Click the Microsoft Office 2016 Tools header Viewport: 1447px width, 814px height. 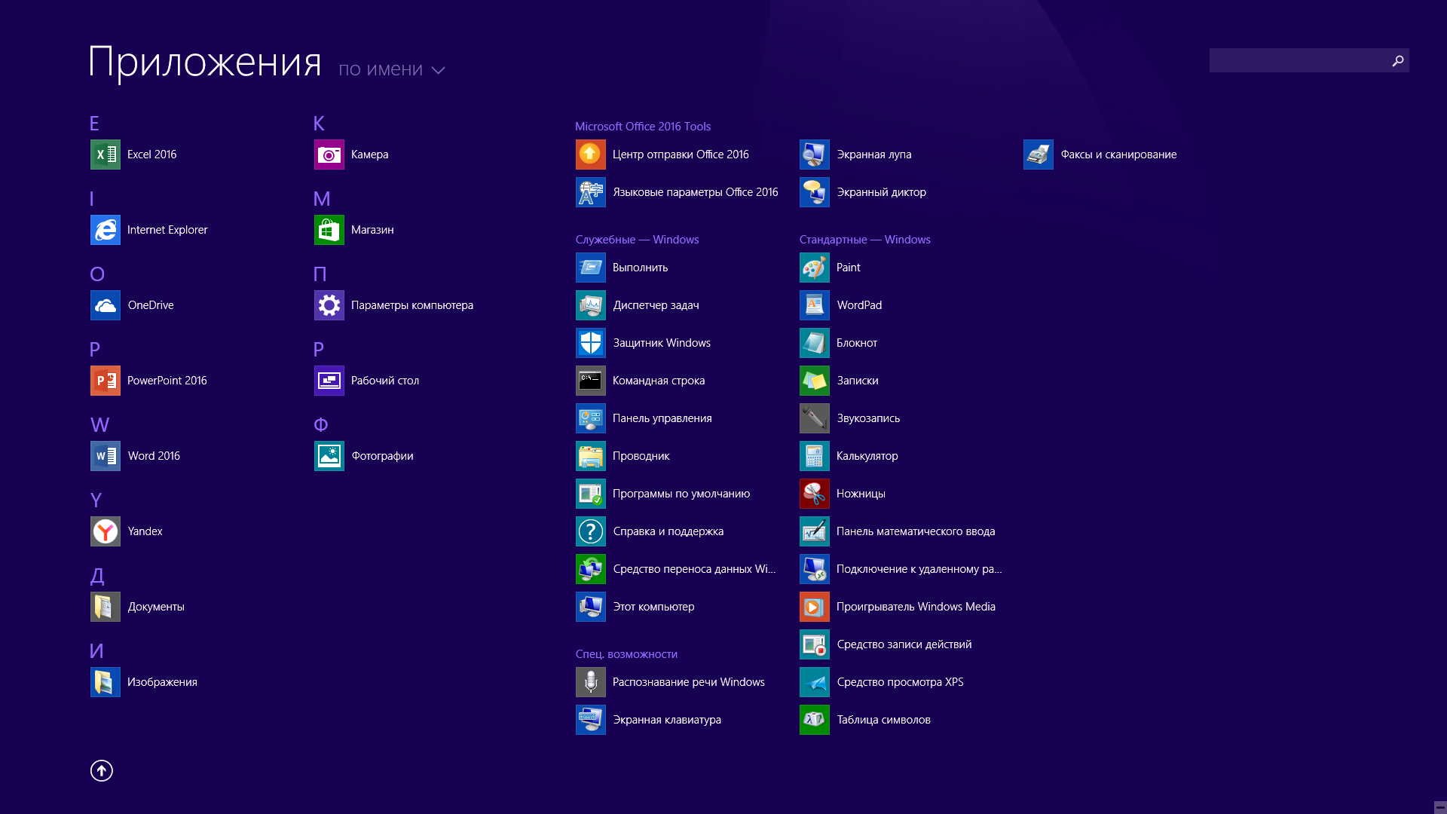(x=642, y=127)
